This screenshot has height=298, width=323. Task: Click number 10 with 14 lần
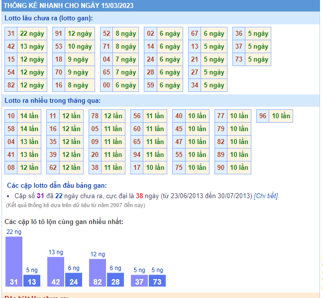(x=11, y=116)
